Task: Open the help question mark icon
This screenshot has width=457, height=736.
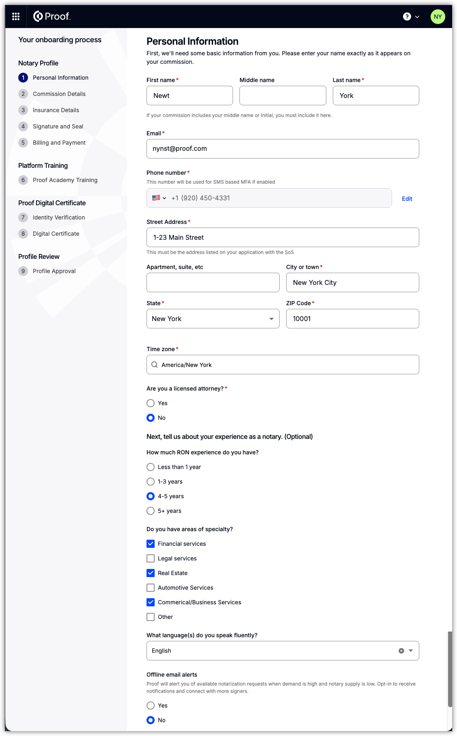Action: (407, 17)
